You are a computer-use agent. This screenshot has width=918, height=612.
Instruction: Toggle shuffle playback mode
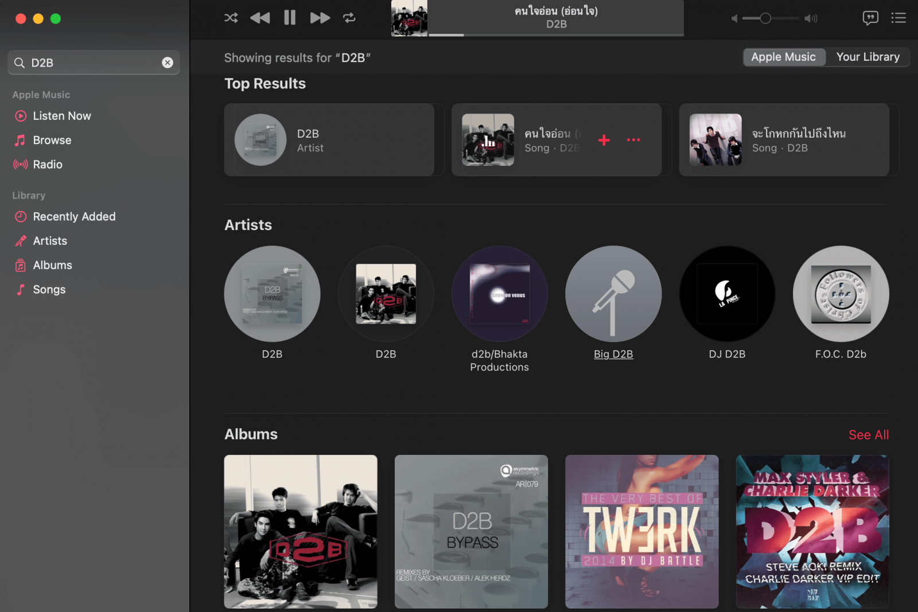(231, 18)
